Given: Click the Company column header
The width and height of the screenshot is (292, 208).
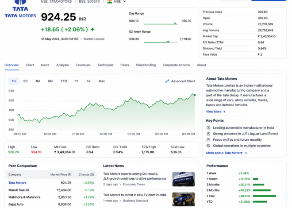Looking at the screenshot, I should pos(15,174).
